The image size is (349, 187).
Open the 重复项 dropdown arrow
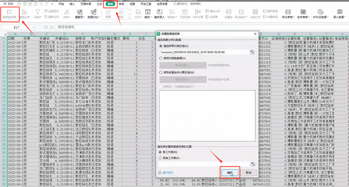coord(84,17)
